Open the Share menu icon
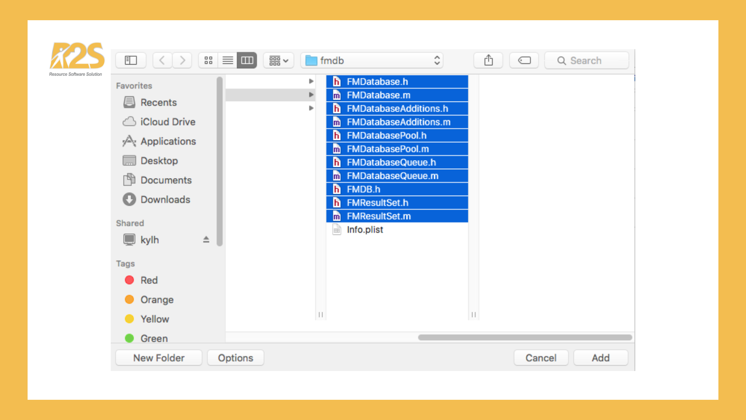 click(x=488, y=60)
